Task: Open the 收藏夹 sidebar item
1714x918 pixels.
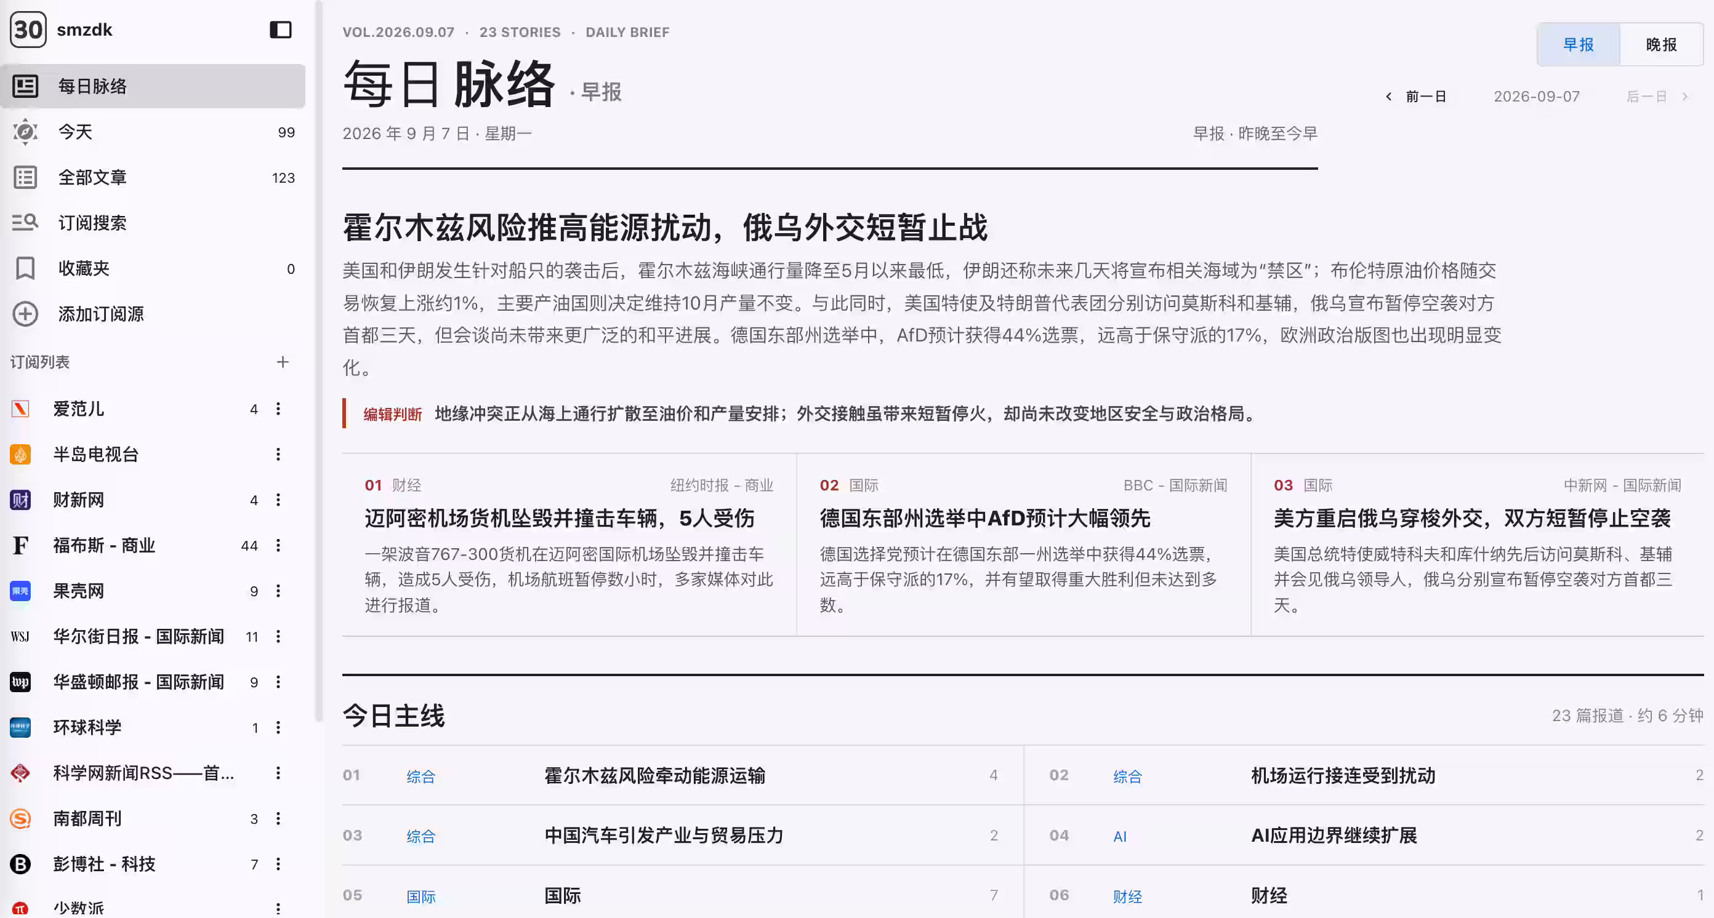Action: point(153,268)
